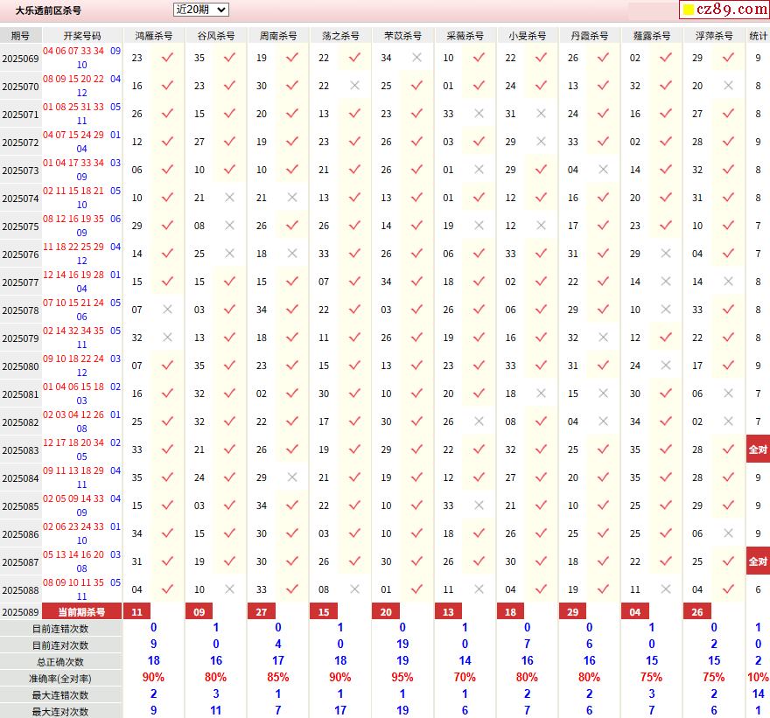Viewport: 770px width, 718px height.
Task: Click the 谷风杀号 column header
Action: pyautogui.click(x=215, y=36)
